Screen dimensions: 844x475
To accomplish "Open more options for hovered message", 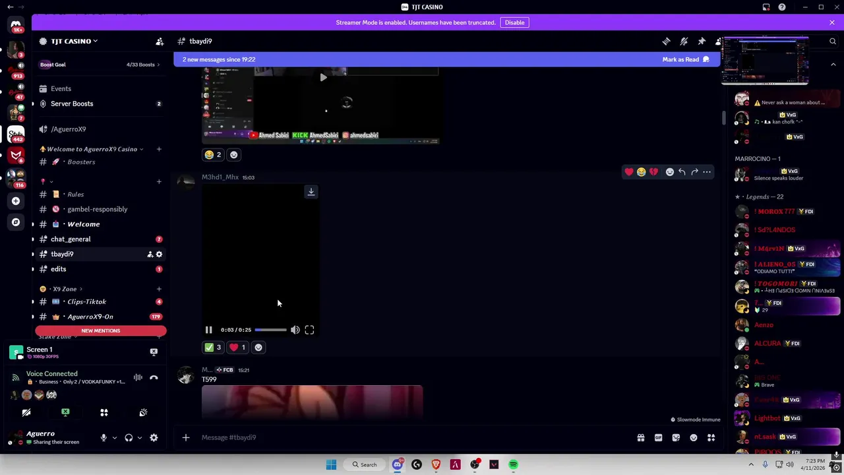I will coord(707,172).
